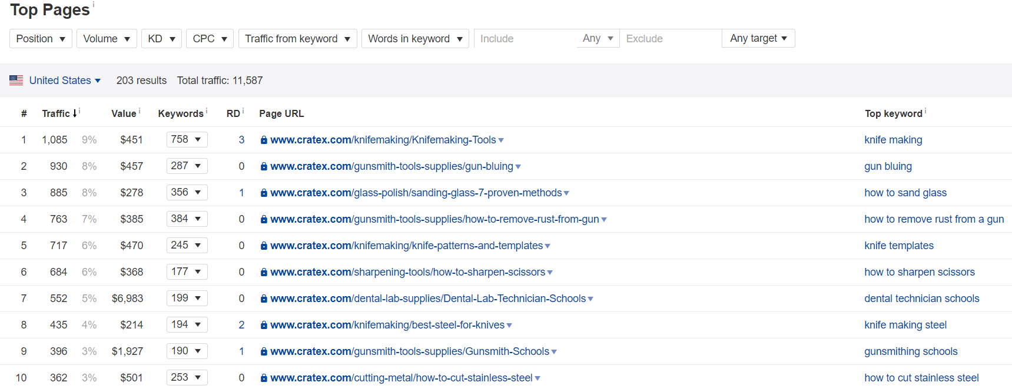Click 'how to remove rust from a gun' keyword
Image resolution: width=1012 pixels, height=389 pixels.
(934, 219)
